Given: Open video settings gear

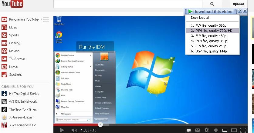Looking at the screenshot, I should point(207,130).
